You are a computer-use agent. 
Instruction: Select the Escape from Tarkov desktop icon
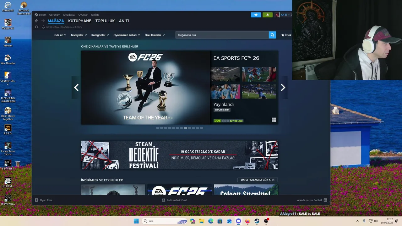8,149
